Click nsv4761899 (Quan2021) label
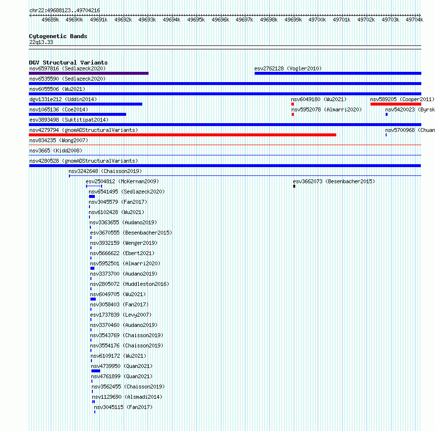This screenshot has width=435, height=431. point(122,376)
